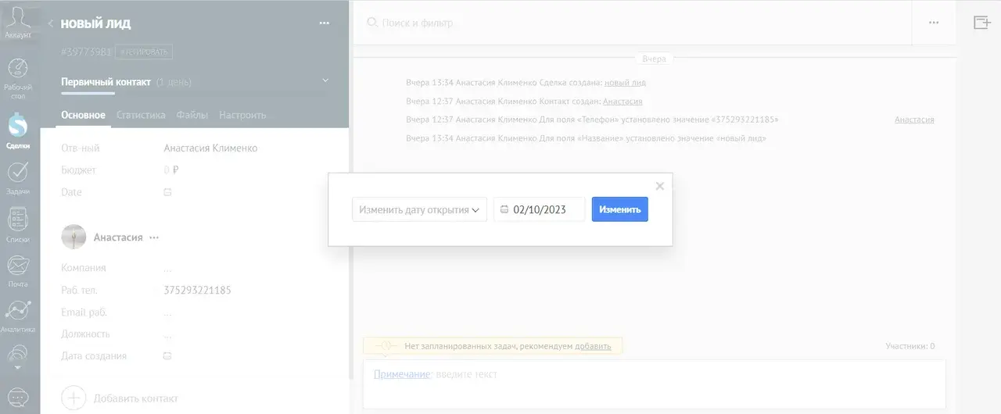1001x414 pixels.
Task: Open the Списки sidebar icon
Action: pos(17,219)
